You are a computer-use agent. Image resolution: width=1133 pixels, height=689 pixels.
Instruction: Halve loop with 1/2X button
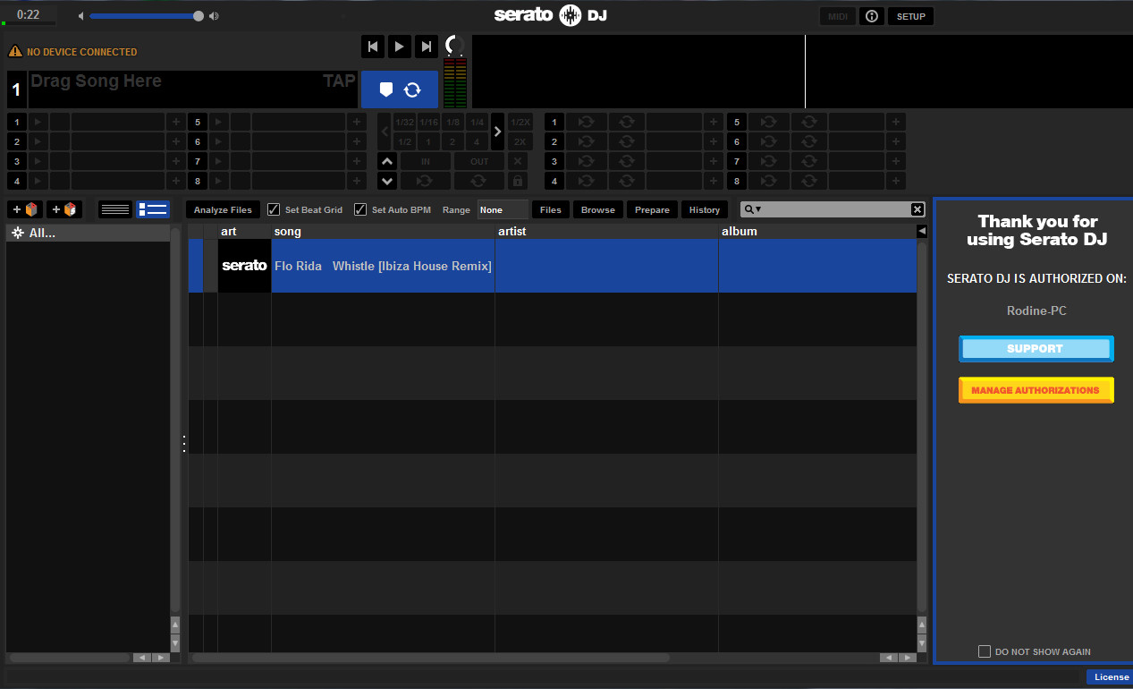[x=520, y=122]
